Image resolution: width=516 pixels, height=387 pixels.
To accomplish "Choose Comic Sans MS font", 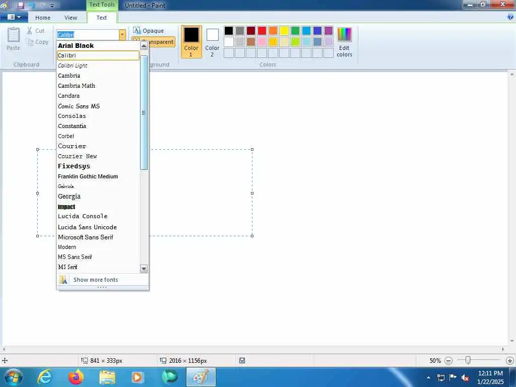I will [x=98, y=106].
